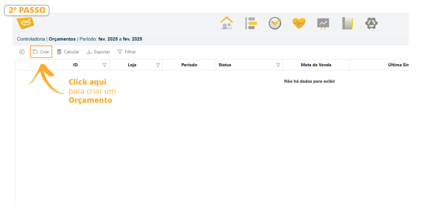Sort by the Status column header
Viewport: 421px width, 215px height.
(225, 65)
